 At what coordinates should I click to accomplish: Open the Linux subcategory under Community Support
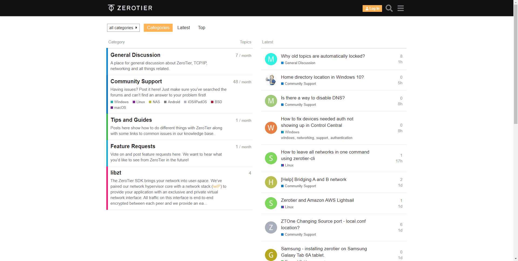click(139, 102)
